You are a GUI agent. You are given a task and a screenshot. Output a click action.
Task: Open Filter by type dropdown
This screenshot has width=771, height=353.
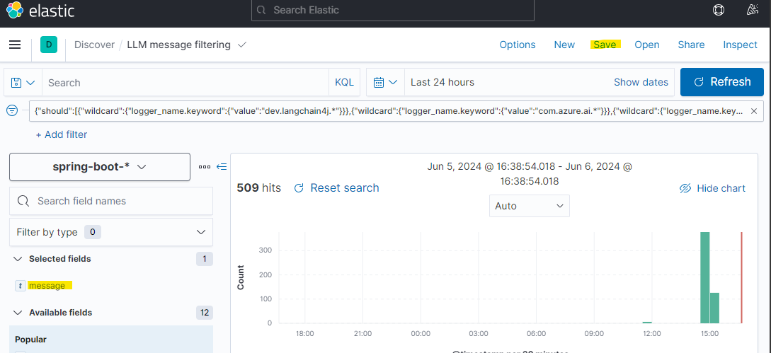(x=111, y=232)
